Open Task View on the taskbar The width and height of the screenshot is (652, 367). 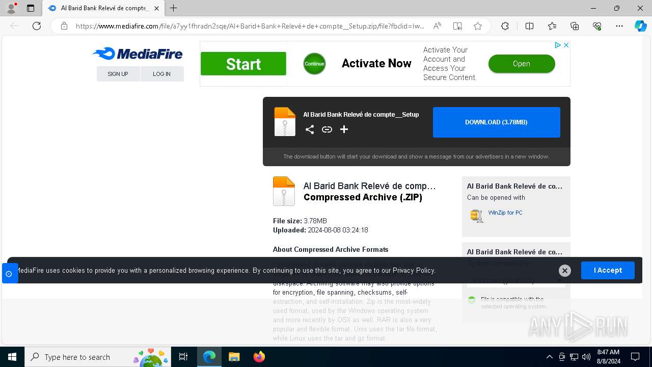coord(183,357)
